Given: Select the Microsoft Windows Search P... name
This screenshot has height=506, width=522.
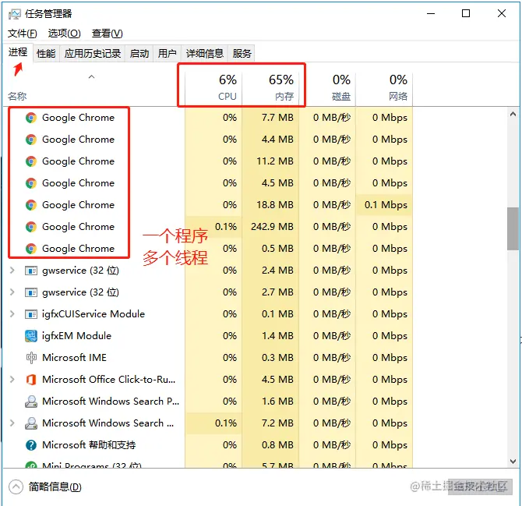Looking at the screenshot, I should (x=111, y=402).
